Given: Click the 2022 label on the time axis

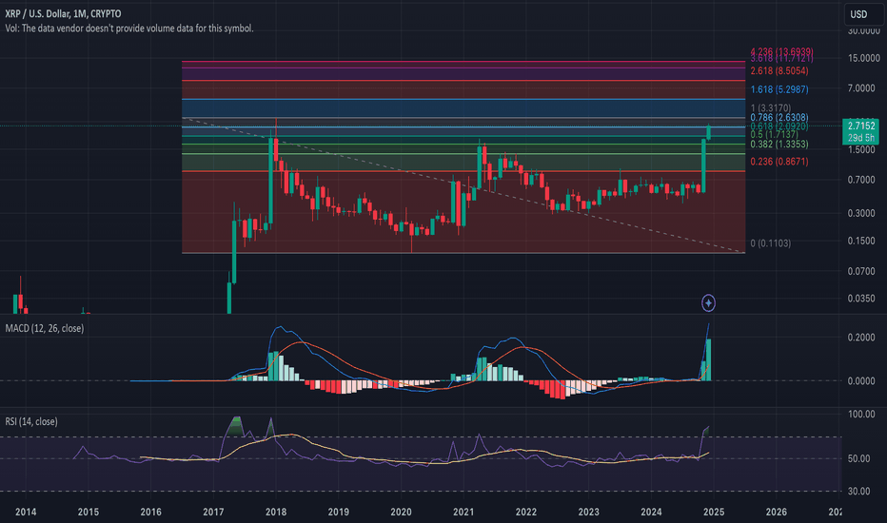Looking at the screenshot, I should (526, 512).
